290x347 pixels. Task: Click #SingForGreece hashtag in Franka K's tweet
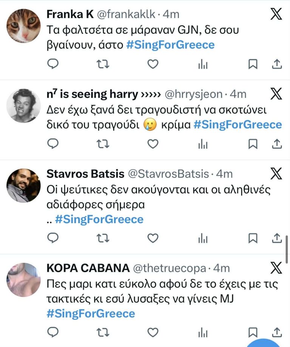click(170, 45)
